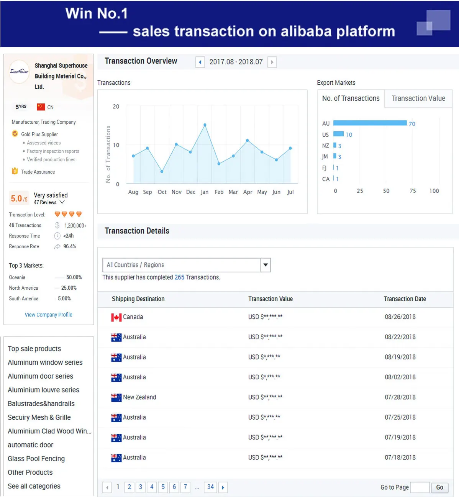The height and width of the screenshot is (497, 459).
Task: Click the AU export market bar
Action: tap(370, 123)
